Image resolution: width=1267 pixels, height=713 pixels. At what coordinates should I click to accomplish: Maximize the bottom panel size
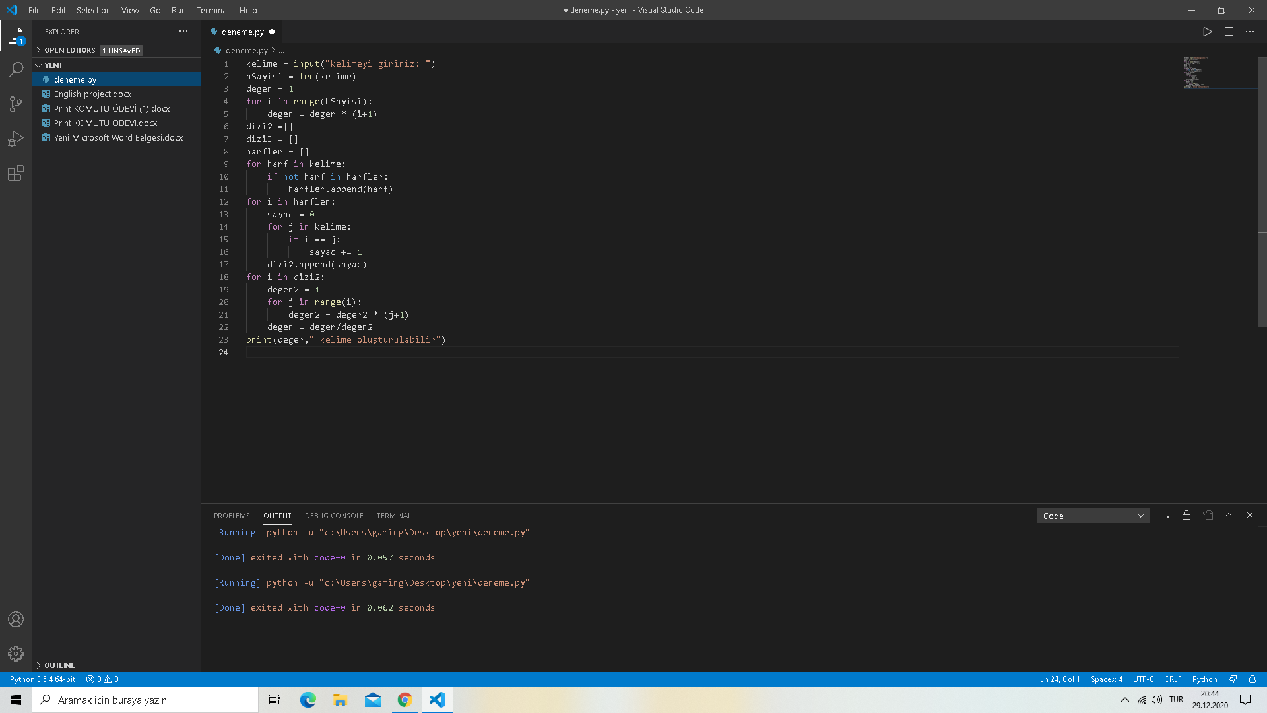coord(1229,515)
